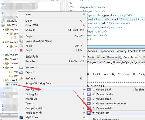Click the Maven build m icon

click(x=89, y=90)
